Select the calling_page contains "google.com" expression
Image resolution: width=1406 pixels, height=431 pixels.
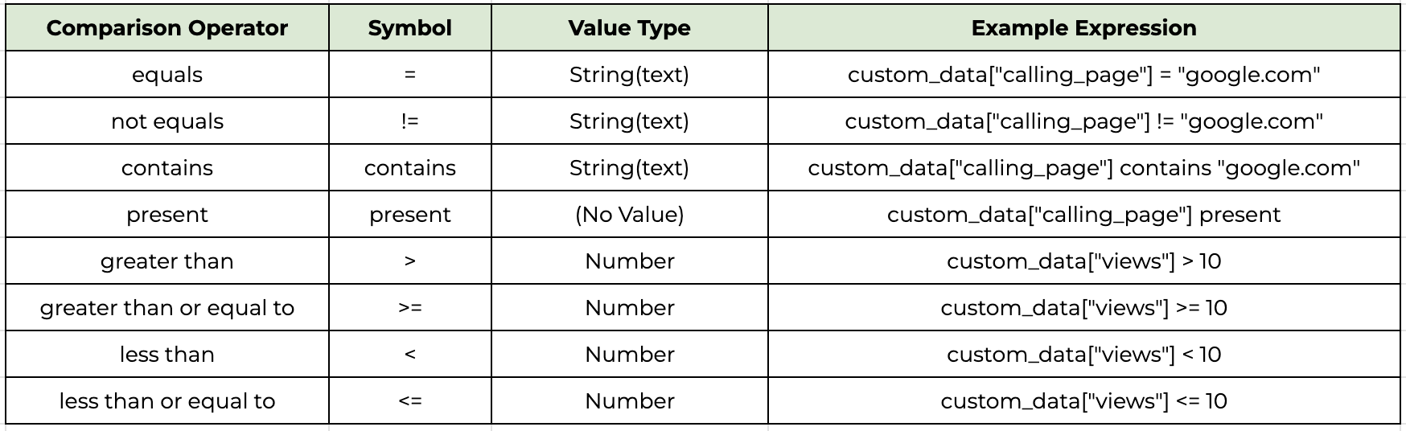click(1083, 168)
